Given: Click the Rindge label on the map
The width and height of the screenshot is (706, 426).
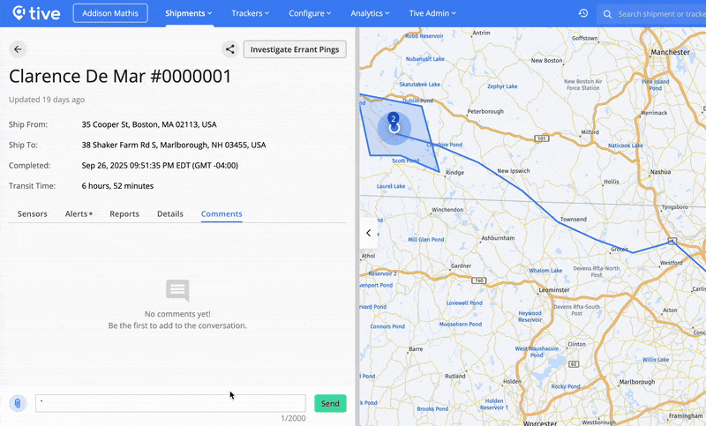Looking at the screenshot, I should point(454,172).
